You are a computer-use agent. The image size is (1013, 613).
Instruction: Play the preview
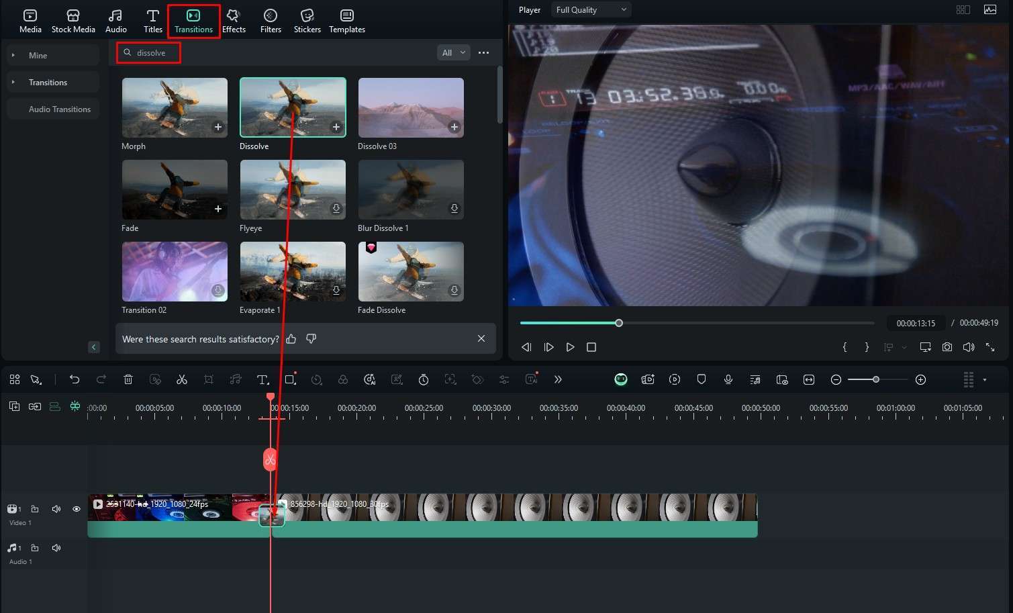570,347
